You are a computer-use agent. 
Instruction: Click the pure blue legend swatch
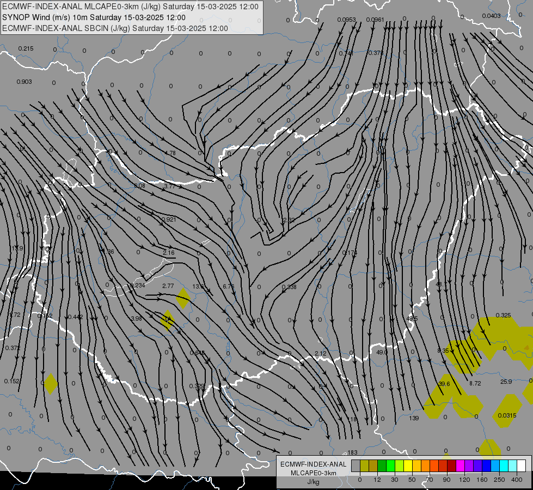tap(486, 465)
